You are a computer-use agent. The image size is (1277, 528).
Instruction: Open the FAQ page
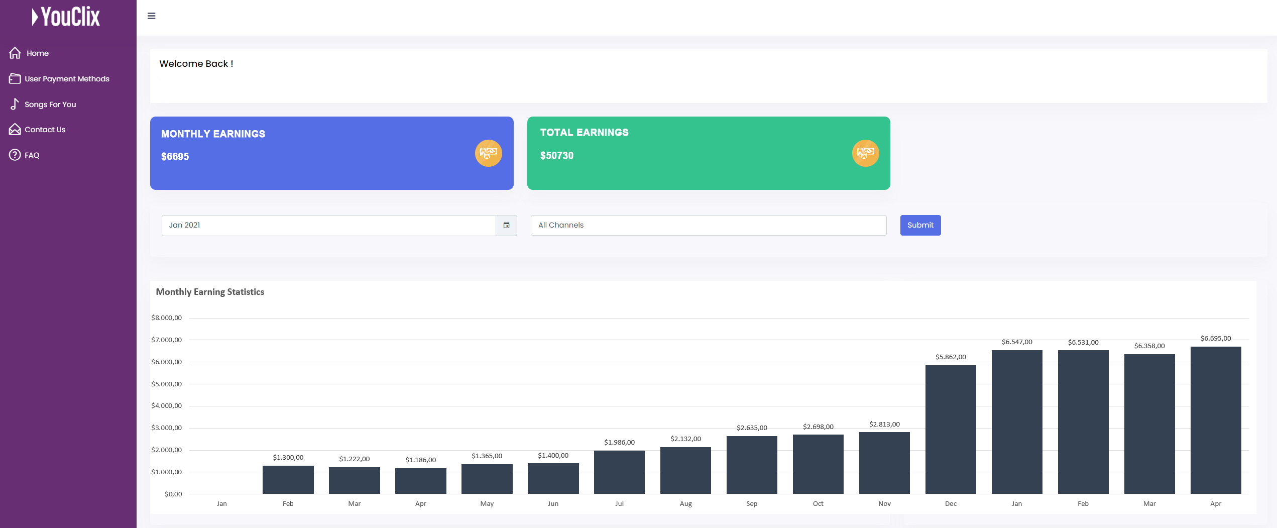[32, 155]
